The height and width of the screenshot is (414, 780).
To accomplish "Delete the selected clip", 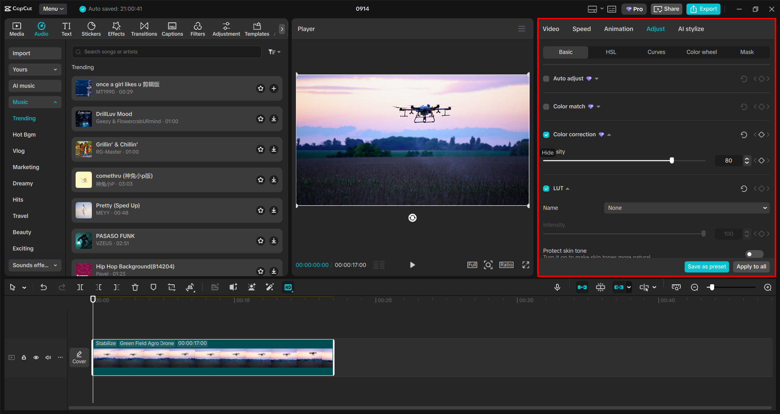I will (x=135, y=287).
